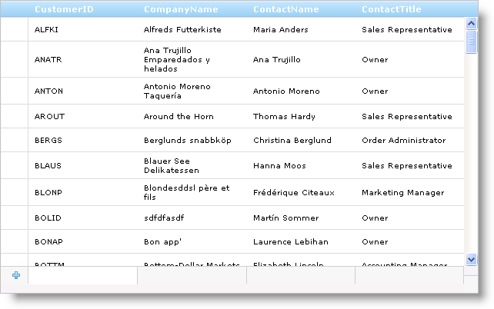Click the ContactName column header

click(285, 9)
